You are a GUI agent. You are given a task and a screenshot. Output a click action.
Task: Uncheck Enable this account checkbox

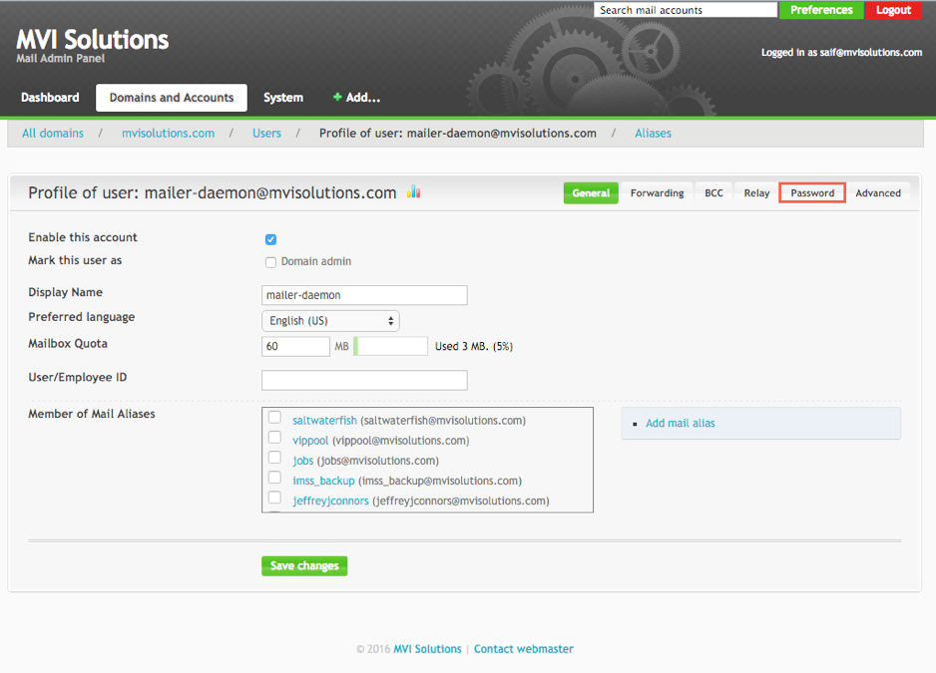(x=271, y=239)
